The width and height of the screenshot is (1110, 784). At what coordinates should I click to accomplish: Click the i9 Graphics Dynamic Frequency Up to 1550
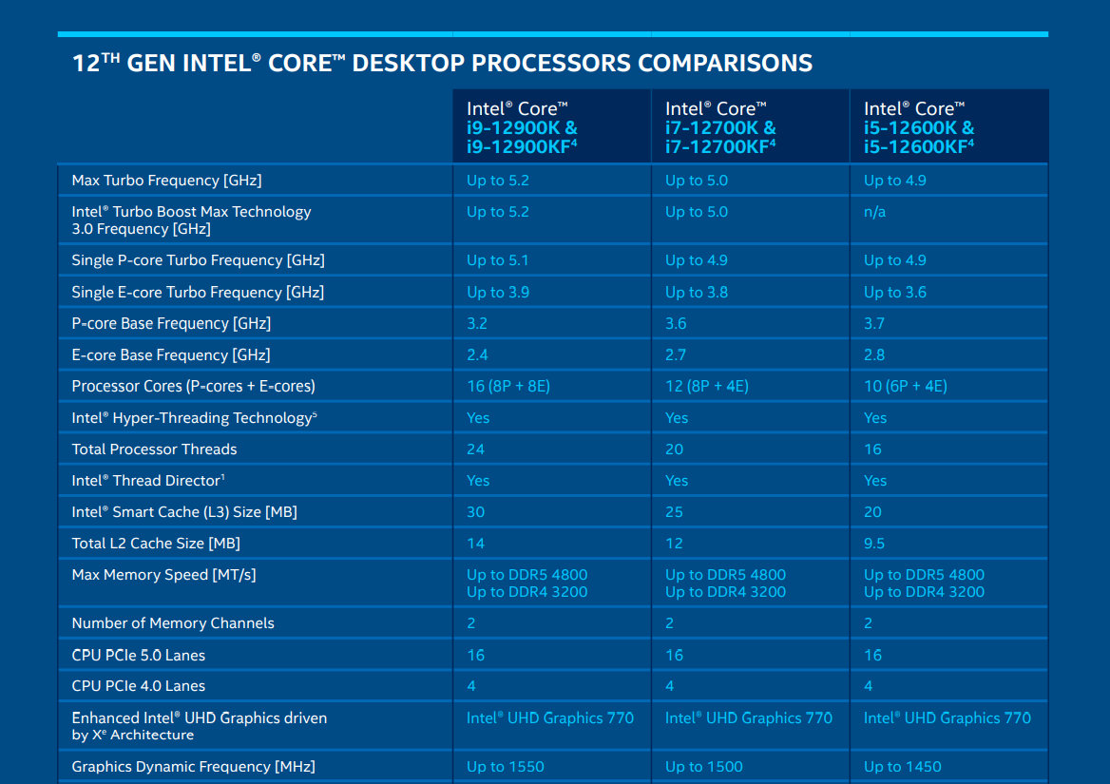506,766
